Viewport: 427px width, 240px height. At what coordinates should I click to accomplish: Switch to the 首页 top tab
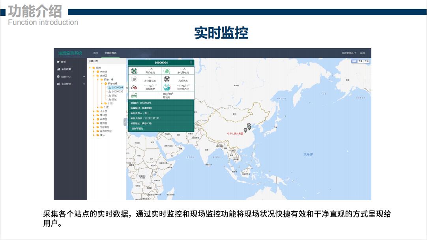point(96,53)
